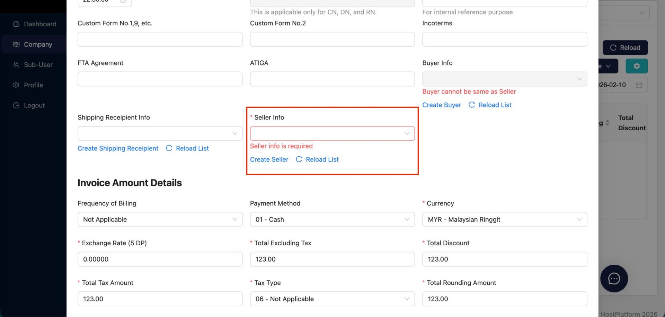The image size is (665, 317).
Task: Open the Shipping Receipient Info dropdown
Action: click(x=160, y=133)
